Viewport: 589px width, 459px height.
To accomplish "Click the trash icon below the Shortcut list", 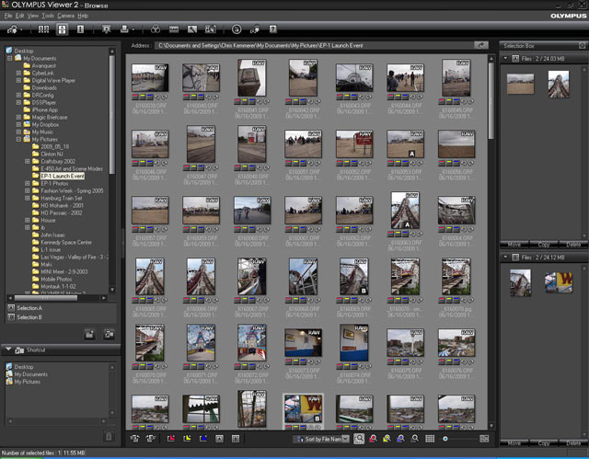I will pos(109,436).
